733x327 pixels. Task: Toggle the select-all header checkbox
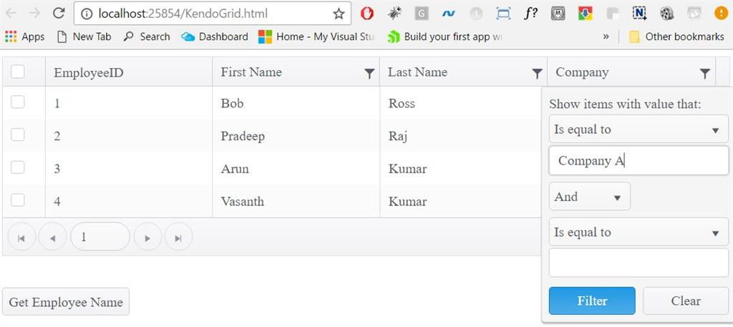click(x=18, y=71)
